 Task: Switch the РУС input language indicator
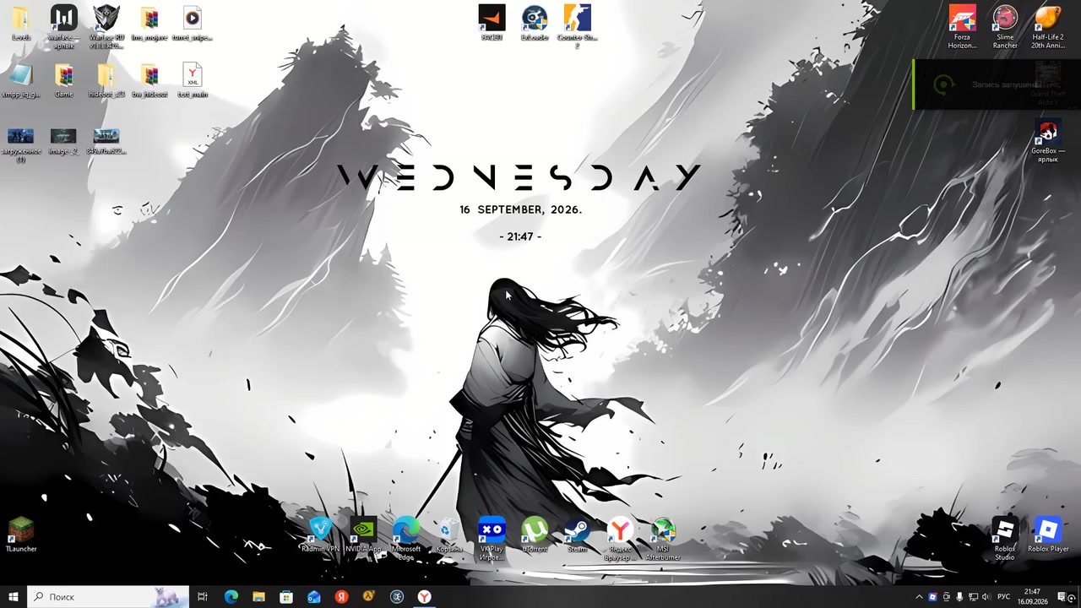point(1004,597)
